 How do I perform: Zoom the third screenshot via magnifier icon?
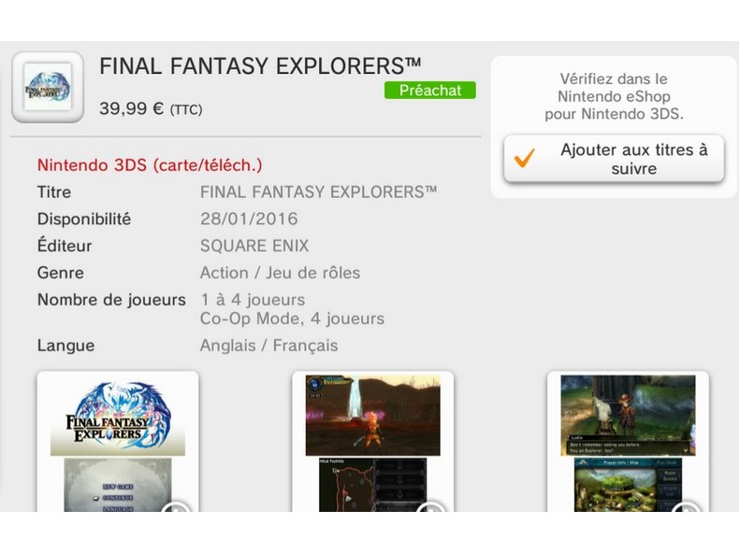[x=686, y=507]
